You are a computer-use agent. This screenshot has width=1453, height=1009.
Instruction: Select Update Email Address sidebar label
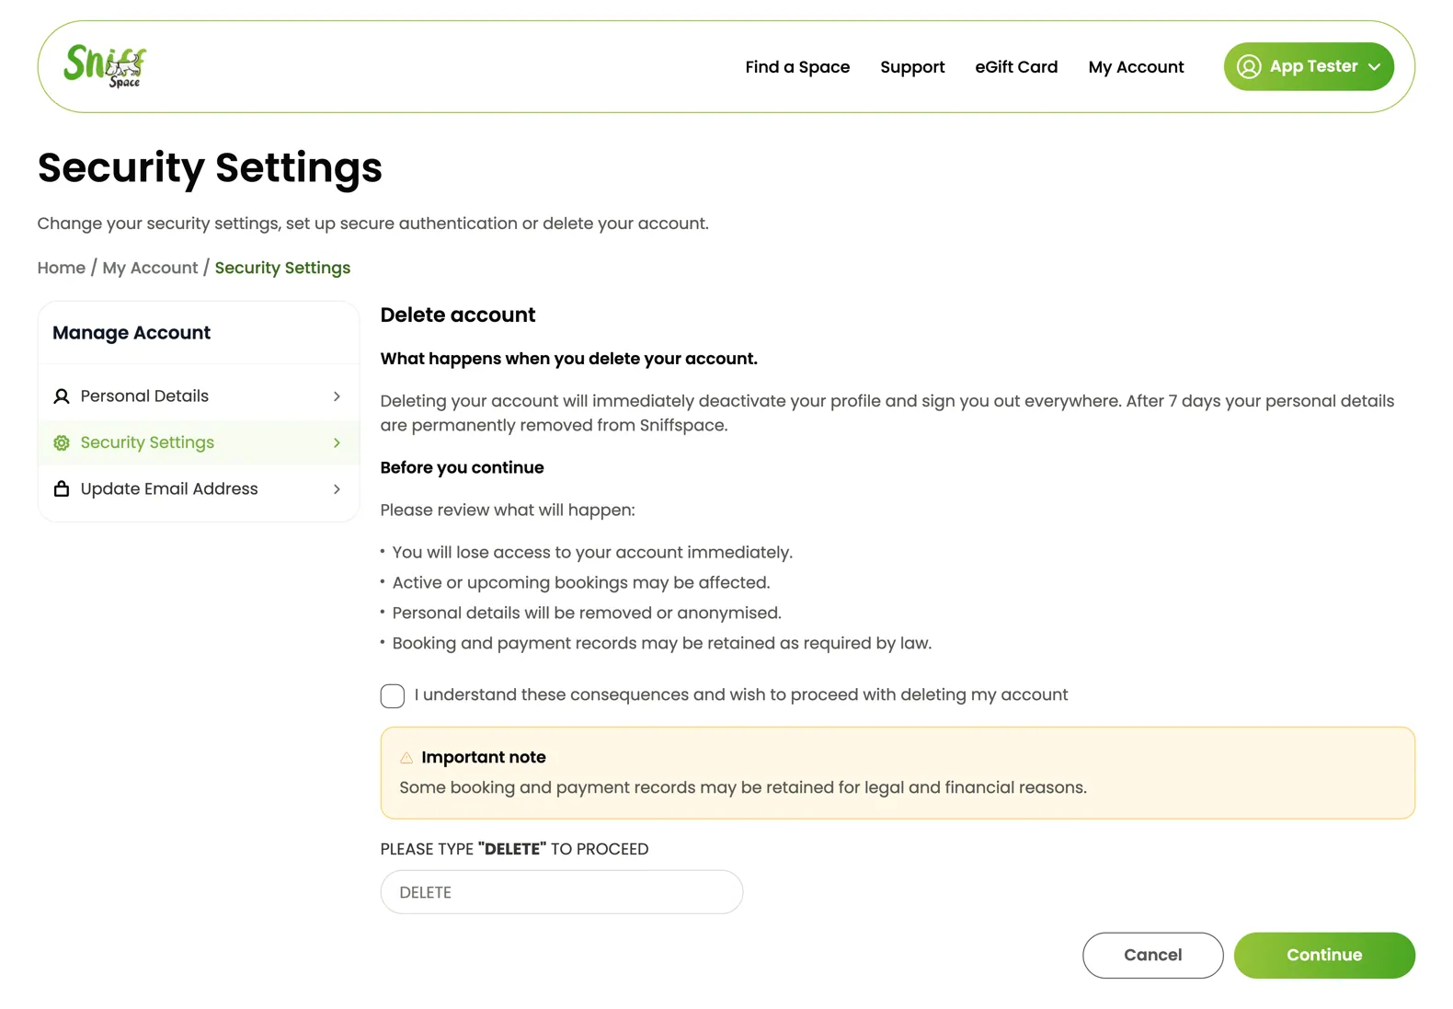[x=169, y=488]
